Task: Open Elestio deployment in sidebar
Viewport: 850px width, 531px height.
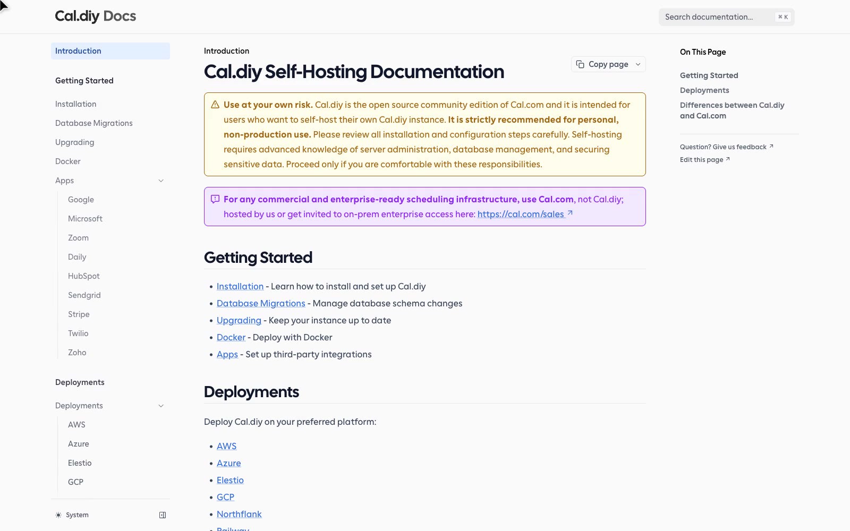Action: click(x=117, y=463)
